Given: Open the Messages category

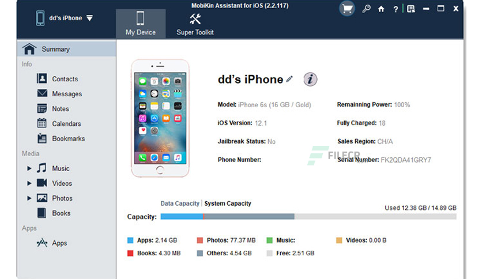Looking at the screenshot, I should point(67,94).
